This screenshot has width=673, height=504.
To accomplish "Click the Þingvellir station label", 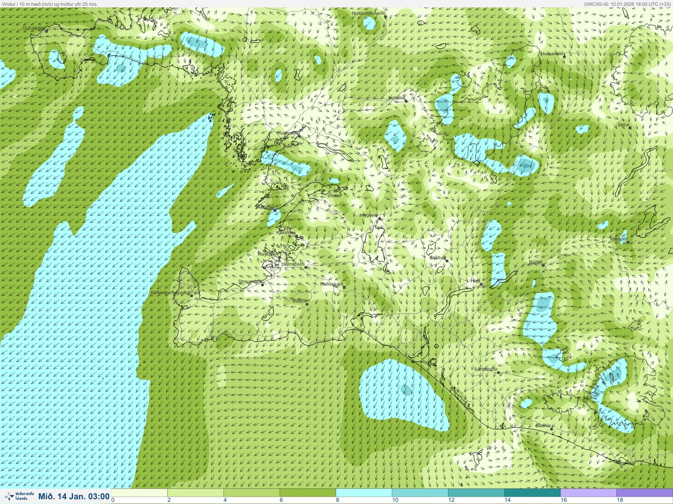I will point(369,215).
